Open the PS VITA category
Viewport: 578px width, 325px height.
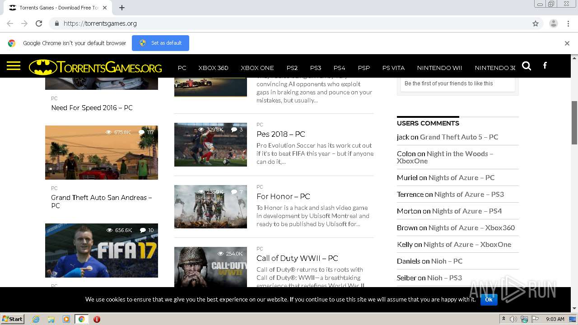pyautogui.click(x=393, y=68)
